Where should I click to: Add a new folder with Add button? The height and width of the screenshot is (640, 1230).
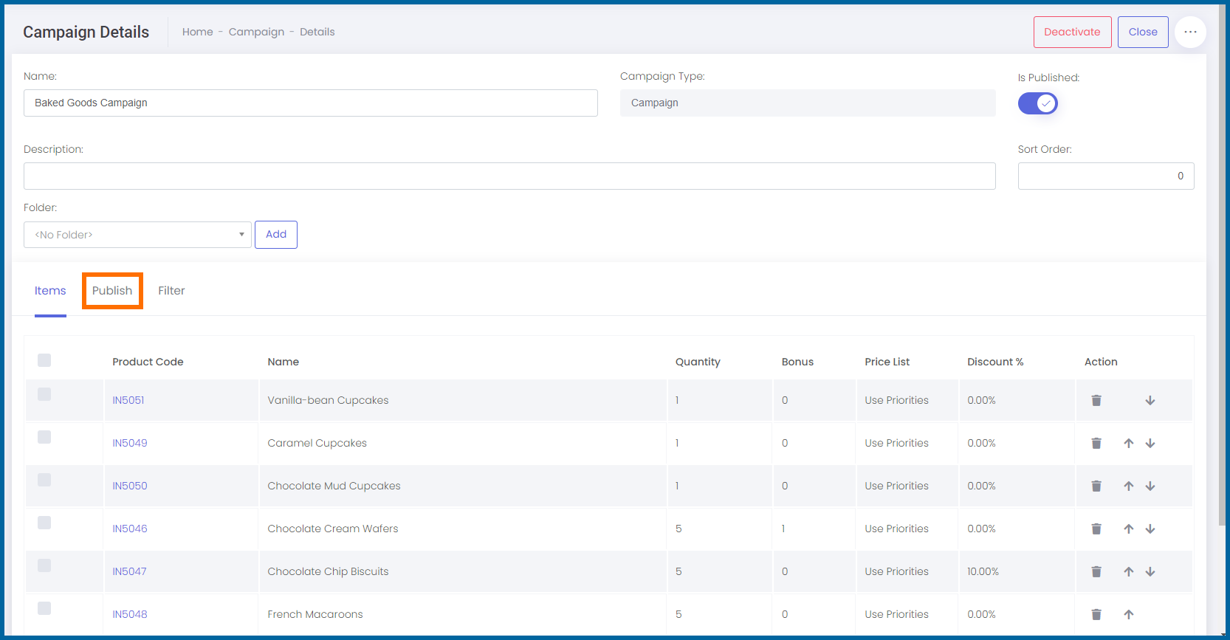tap(276, 235)
